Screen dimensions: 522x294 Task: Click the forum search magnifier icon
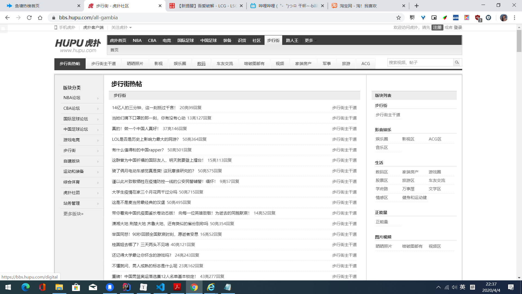pos(457,62)
